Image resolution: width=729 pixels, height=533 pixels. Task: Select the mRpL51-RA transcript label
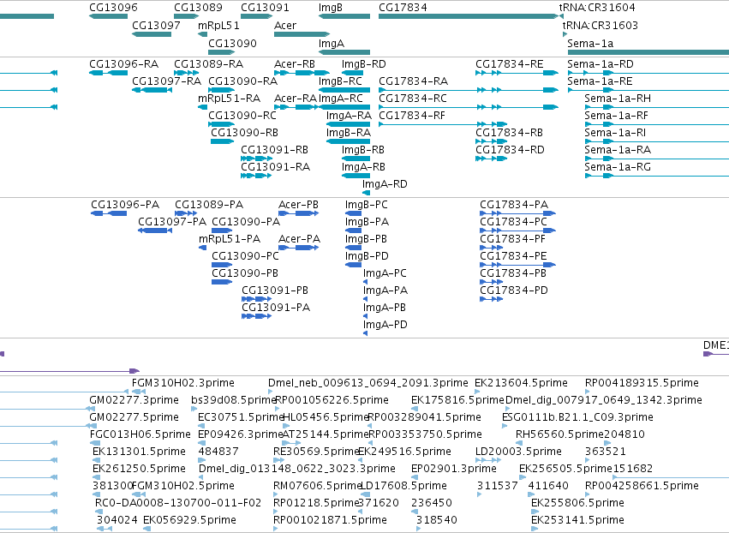pyautogui.click(x=230, y=99)
